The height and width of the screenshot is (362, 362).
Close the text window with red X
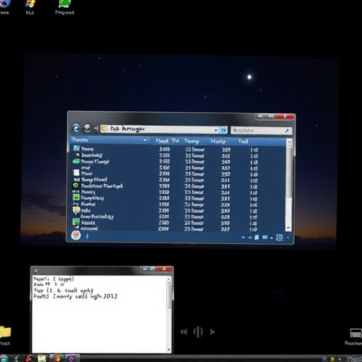click(x=164, y=269)
